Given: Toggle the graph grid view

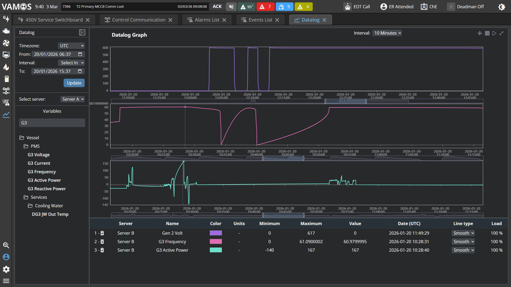Looking at the screenshot, I should pos(487,33).
